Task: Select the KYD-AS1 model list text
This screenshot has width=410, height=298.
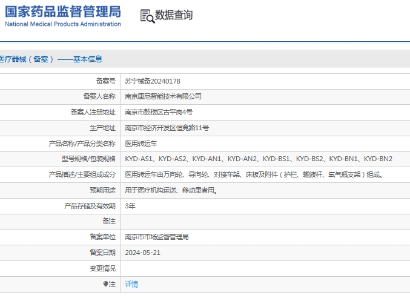Action: (259, 159)
